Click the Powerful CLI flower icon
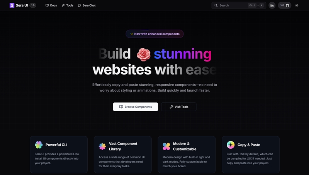 (39, 145)
